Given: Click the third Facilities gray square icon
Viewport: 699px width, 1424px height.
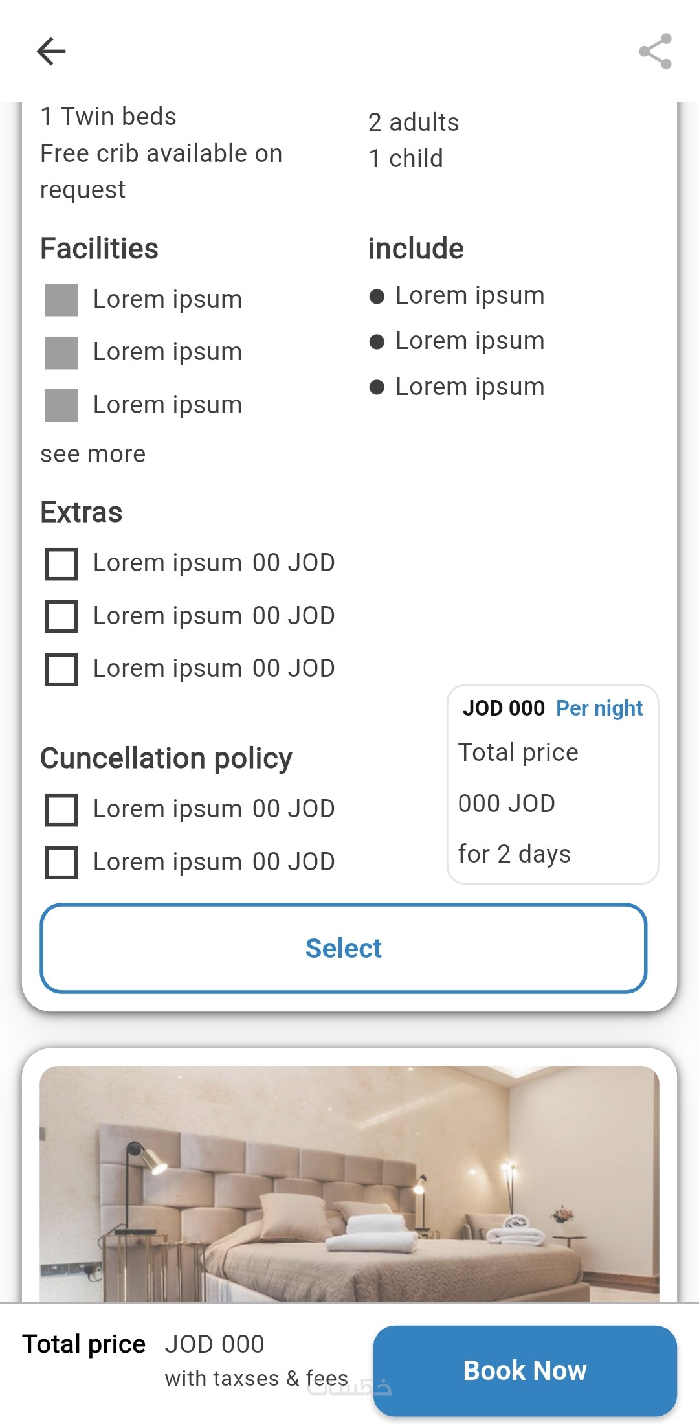Looking at the screenshot, I should [61, 405].
